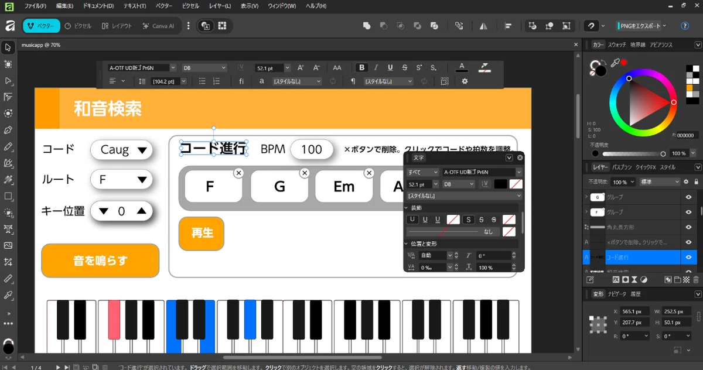Hide the 角丸長方形 layer
The image size is (703, 370).
tap(689, 227)
